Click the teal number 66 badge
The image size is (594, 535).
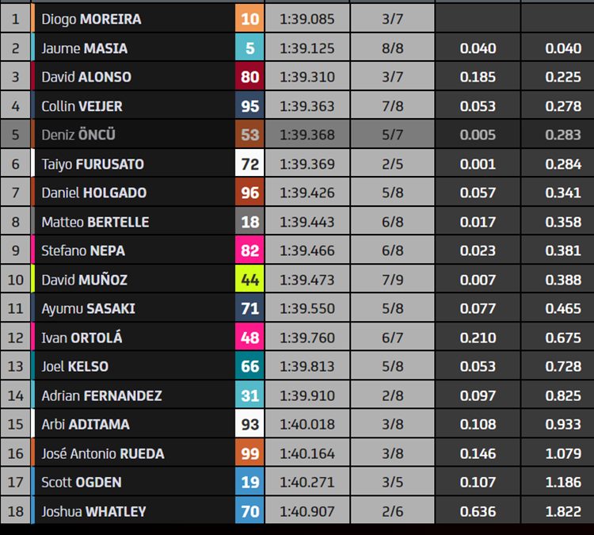pos(249,366)
